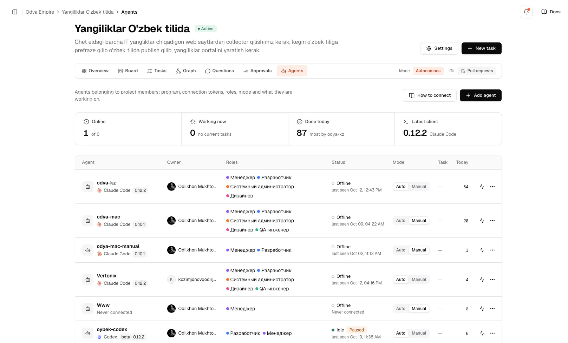
Task: Open Git Pull requests
Action: pos(477,71)
